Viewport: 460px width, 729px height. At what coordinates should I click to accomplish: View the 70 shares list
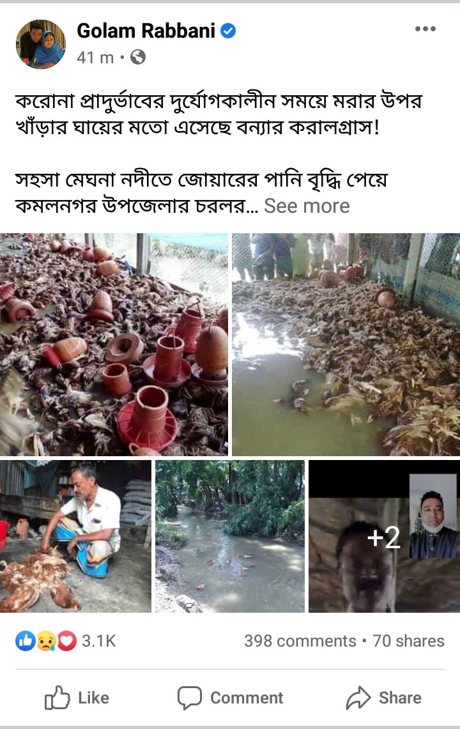(x=408, y=641)
